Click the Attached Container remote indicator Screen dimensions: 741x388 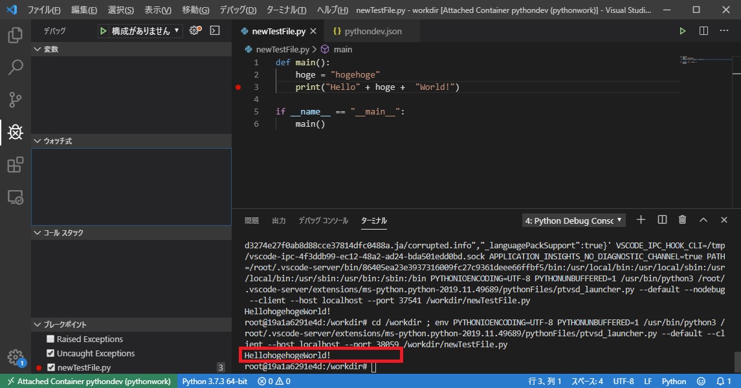tap(89, 381)
